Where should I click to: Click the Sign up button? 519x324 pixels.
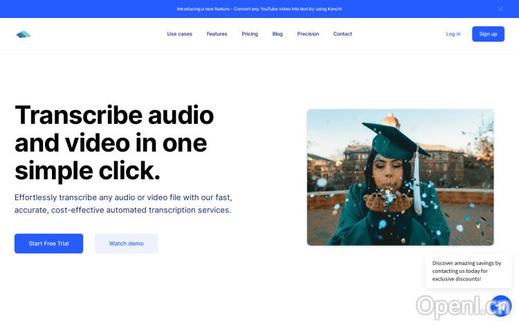click(x=488, y=34)
